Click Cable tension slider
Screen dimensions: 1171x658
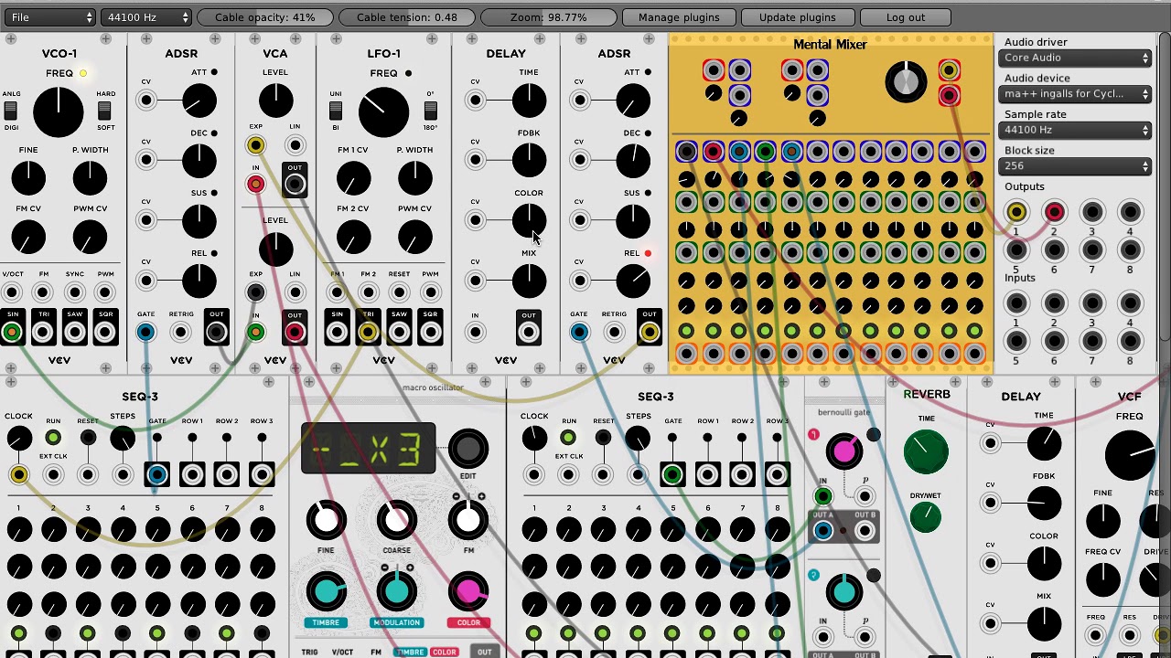click(x=407, y=17)
